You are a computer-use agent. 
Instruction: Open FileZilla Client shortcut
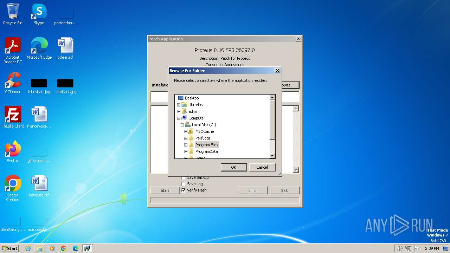13,117
